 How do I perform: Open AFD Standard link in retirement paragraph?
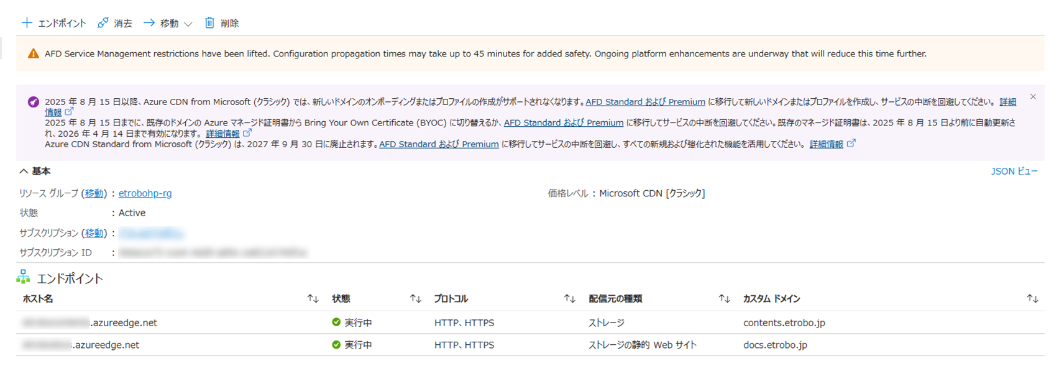pyautogui.click(x=439, y=144)
